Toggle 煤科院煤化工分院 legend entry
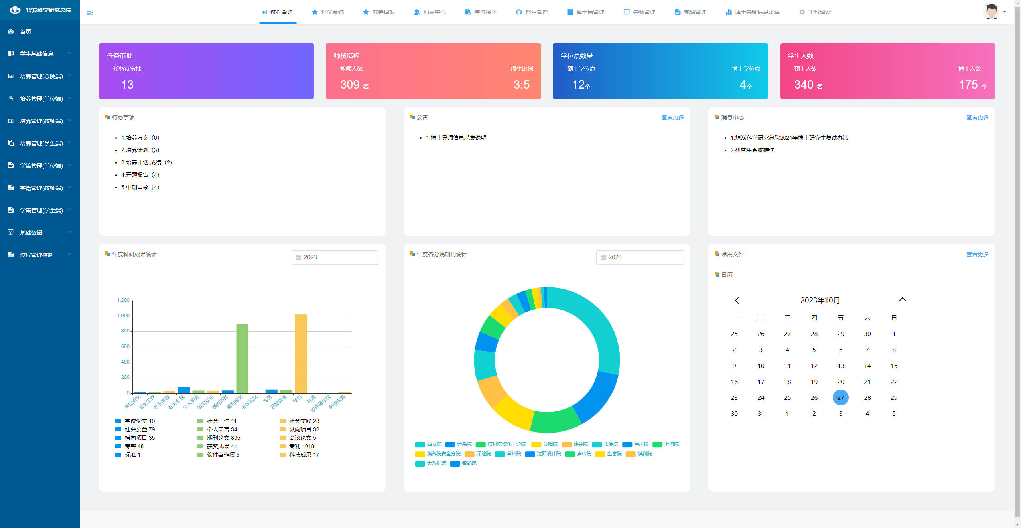The width and height of the screenshot is (1021, 528). pos(501,444)
